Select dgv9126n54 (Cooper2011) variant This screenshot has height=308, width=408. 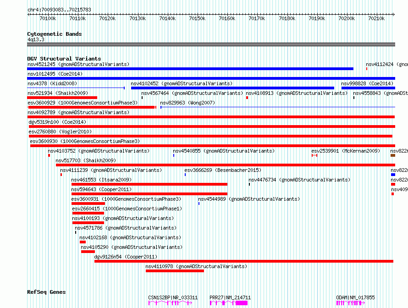click(x=126, y=257)
